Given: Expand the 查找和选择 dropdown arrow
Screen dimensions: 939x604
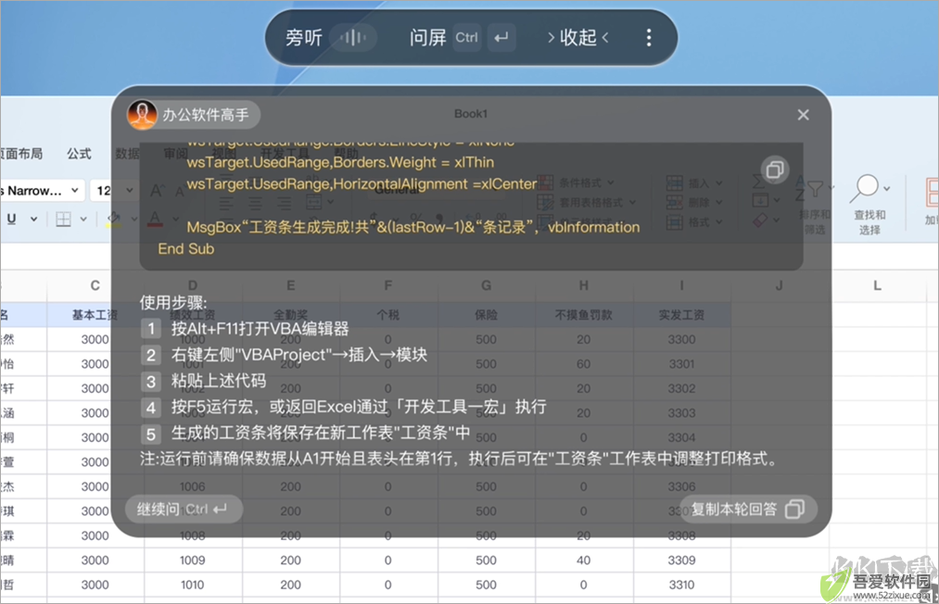Looking at the screenshot, I should (887, 189).
